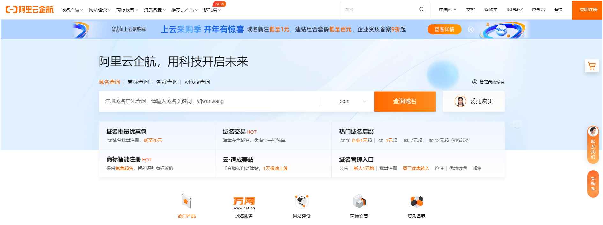Click the 低至20元 link
The image size is (603, 225).
[153, 140]
